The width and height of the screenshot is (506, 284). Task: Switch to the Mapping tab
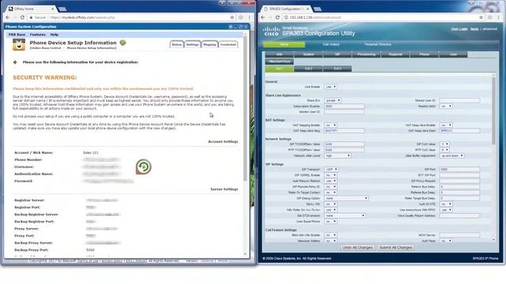coord(210,44)
